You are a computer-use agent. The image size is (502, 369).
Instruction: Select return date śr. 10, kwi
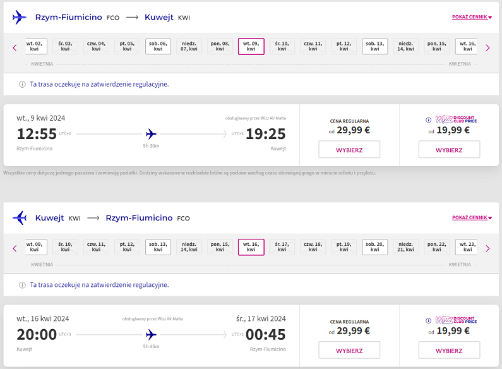[65, 247]
